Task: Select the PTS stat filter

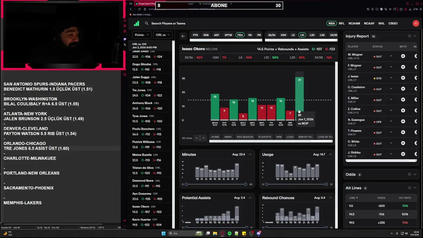Action: tap(195, 35)
